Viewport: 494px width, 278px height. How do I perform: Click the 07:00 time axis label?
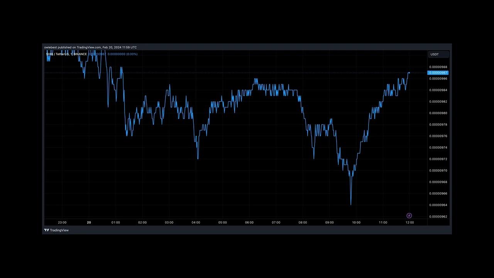tap(276, 222)
